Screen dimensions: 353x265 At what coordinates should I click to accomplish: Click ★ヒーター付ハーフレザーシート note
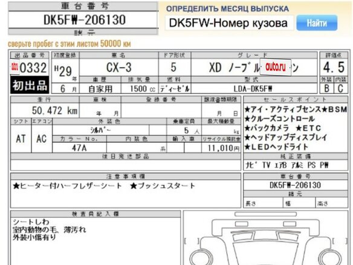coord(67,186)
